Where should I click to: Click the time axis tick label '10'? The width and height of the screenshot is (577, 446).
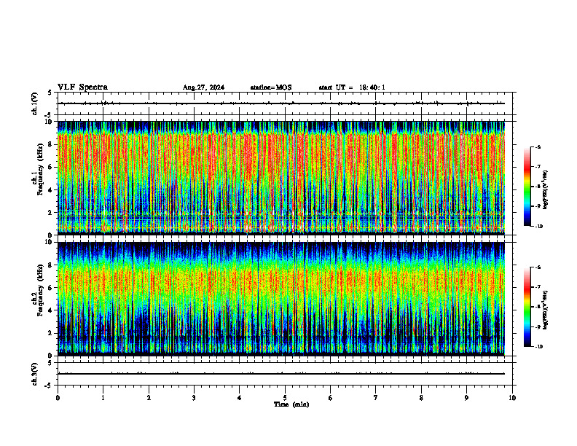coord(512,398)
